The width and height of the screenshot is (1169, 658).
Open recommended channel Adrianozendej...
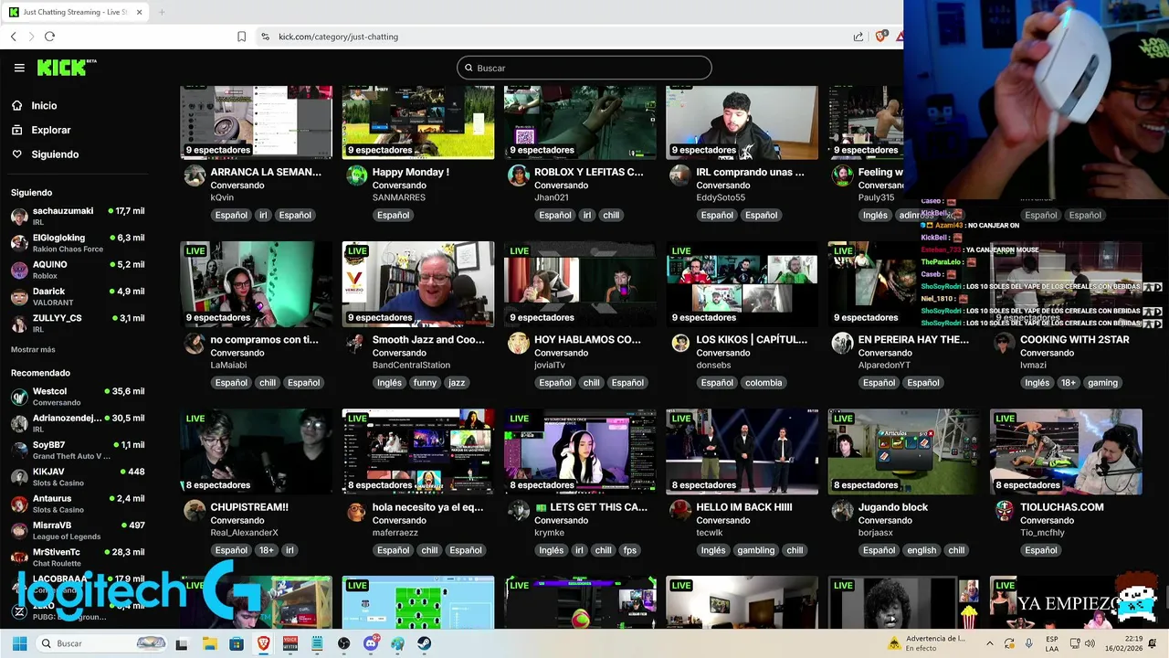(x=78, y=423)
